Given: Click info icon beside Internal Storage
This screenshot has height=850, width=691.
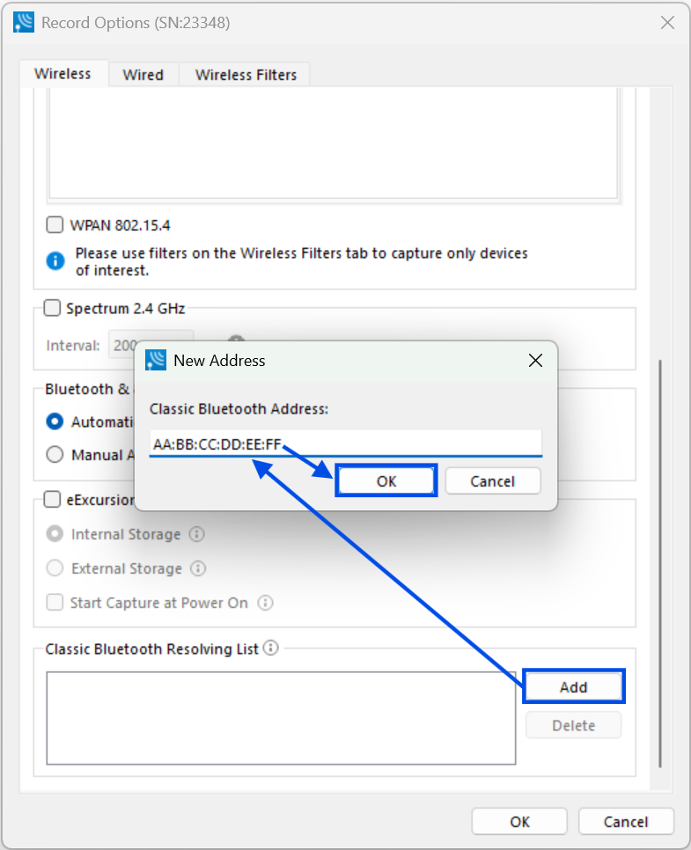Looking at the screenshot, I should coord(197,534).
